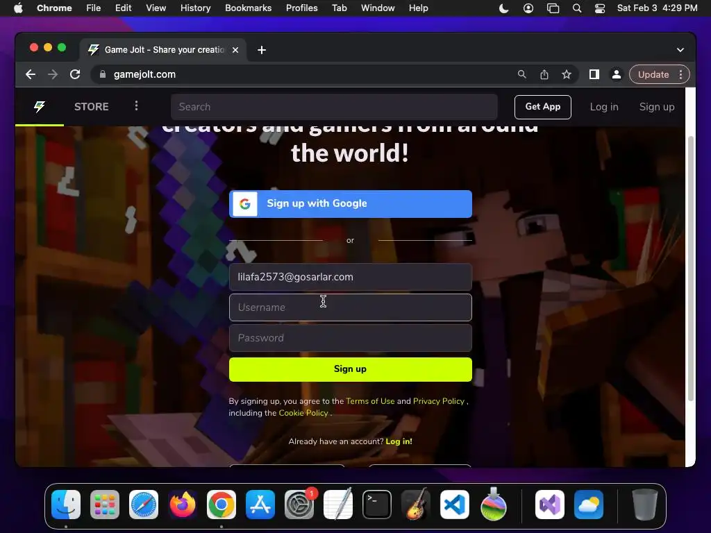This screenshot has width=711, height=533.
Task: Open App Store from the dock
Action: click(x=260, y=505)
